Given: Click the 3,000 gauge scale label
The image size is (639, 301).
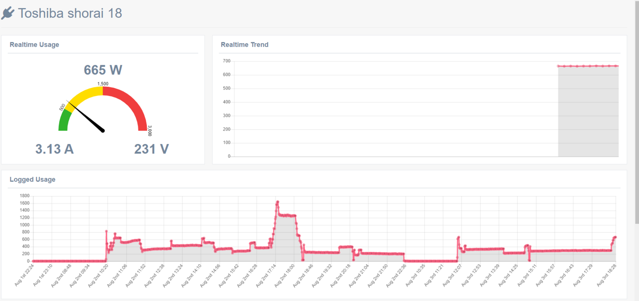Looking at the screenshot, I should [x=150, y=131].
